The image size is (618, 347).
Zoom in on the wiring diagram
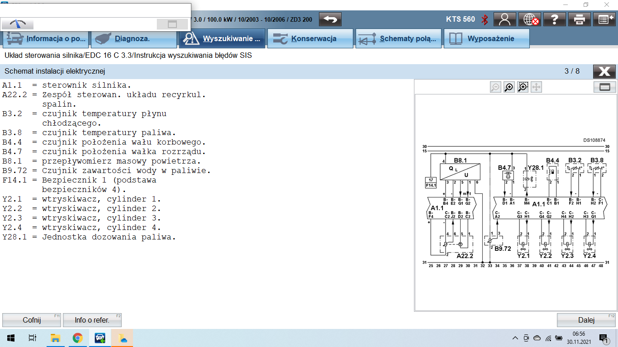[509, 87]
